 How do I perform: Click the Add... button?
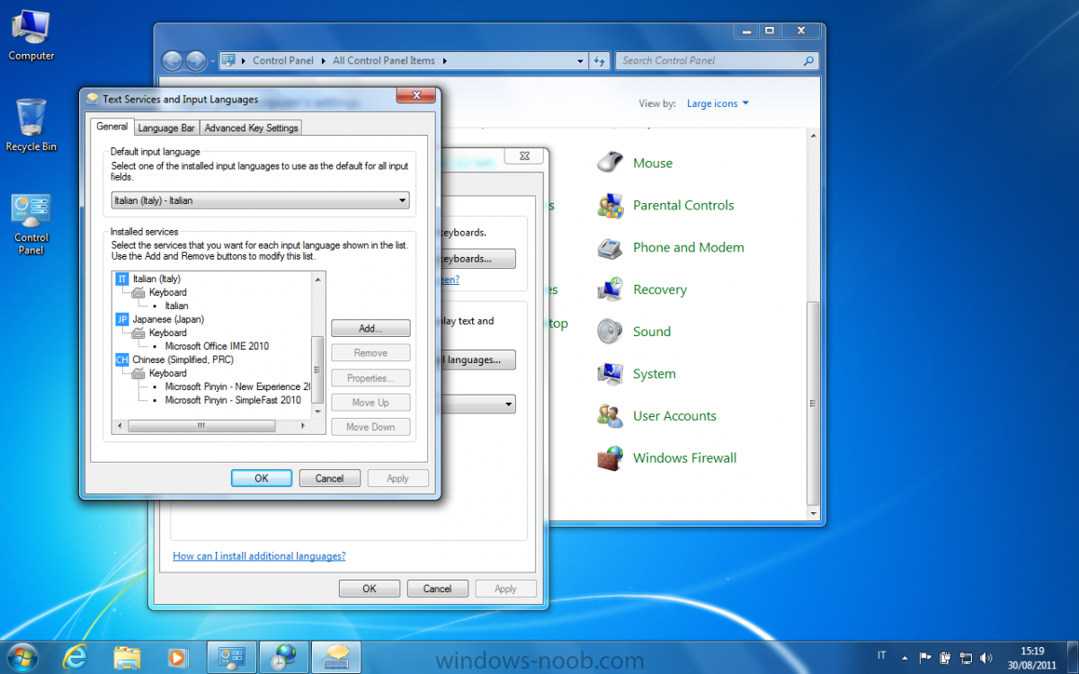click(370, 329)
